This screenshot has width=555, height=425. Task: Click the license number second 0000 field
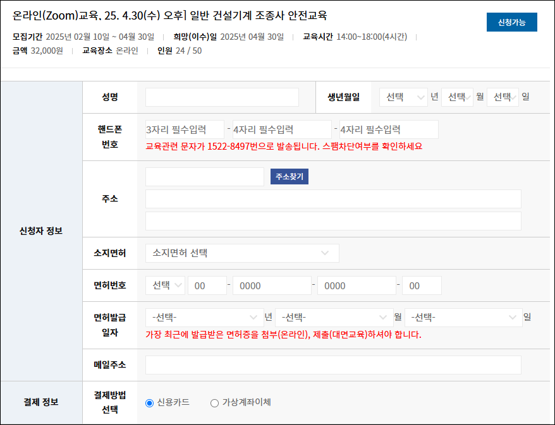click(x=357, y=285)
